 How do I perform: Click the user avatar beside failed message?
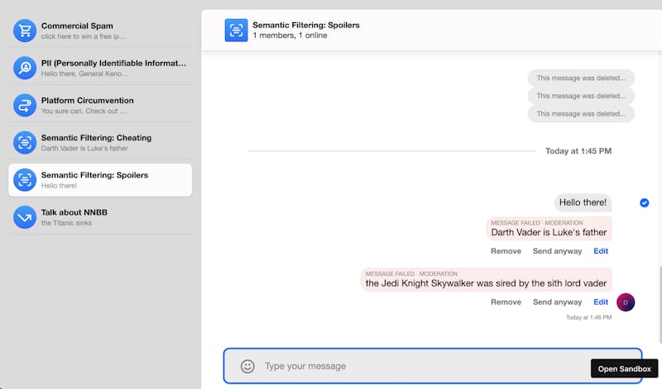tap(626, 302)
